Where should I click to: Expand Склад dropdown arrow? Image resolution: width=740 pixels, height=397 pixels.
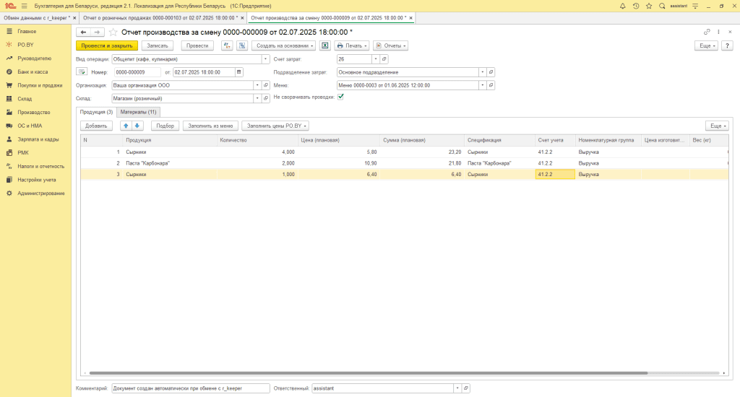click(x=257, y=99)
